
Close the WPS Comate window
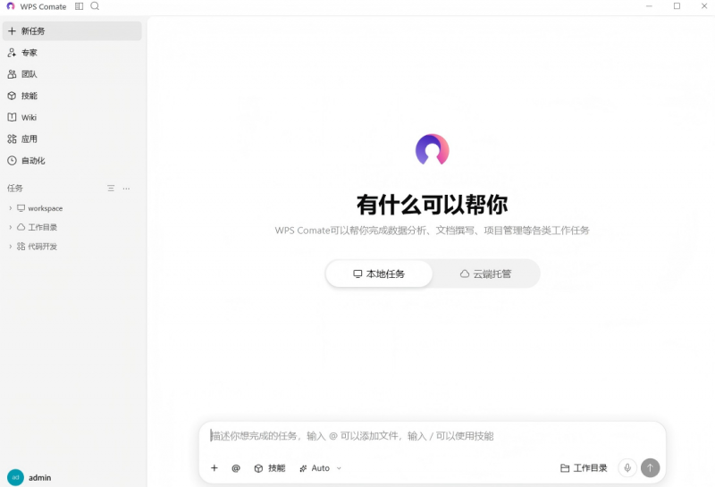pyautogui.click(x=704, y=6)
